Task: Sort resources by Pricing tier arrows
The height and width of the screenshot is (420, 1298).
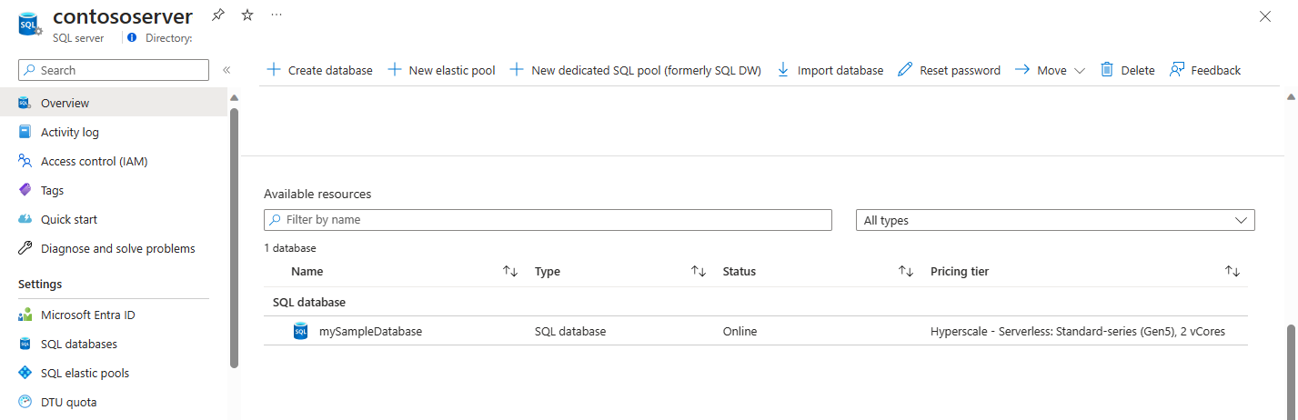Action: (x=1233, y=271)
